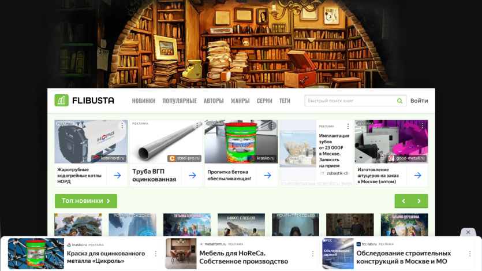The width and height of the screenshot is (482, 271).
Task: Click the green magnifier search icon
Action: tap(399, 101)
